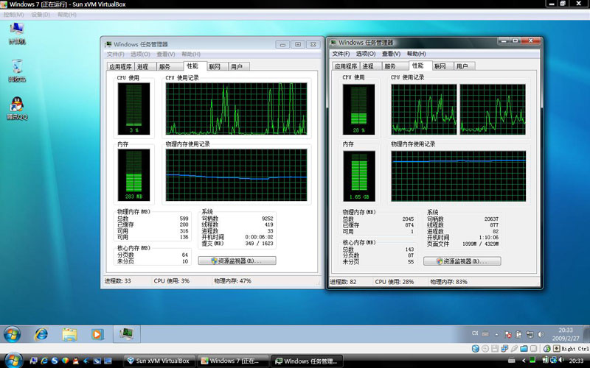Select 服务 tab in host Task Manager
Screen dimensions: 590x368
[395, 66]
